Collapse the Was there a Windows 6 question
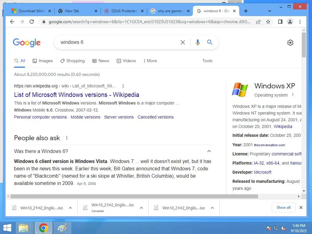This screenshot has height=234, width=312. pos(209,151)
